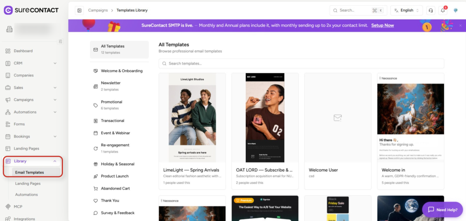Click the Search templates input field
Viewport: 466px width, 221px height.
(x=301, y=63)
